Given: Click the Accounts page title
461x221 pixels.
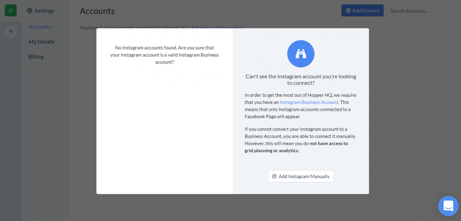Looking at the screenshot, I should (97, 11).
